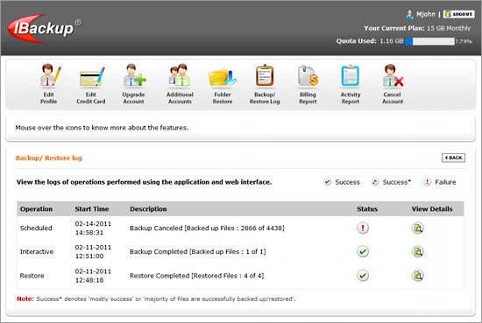Launch the Folder Restore icon
Image resolution: width=482 pixels, height=323 pixels.
point(223,77)
